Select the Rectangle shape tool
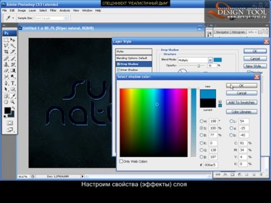 pyautogui.click(x=13, y=89)
